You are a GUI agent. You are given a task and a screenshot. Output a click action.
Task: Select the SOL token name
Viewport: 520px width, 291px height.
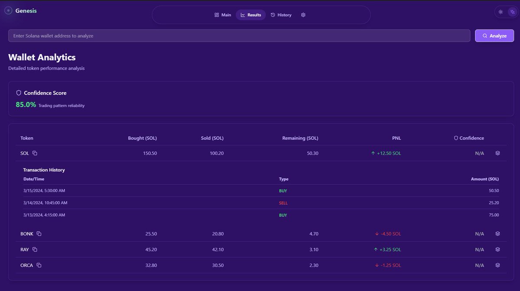25,153
